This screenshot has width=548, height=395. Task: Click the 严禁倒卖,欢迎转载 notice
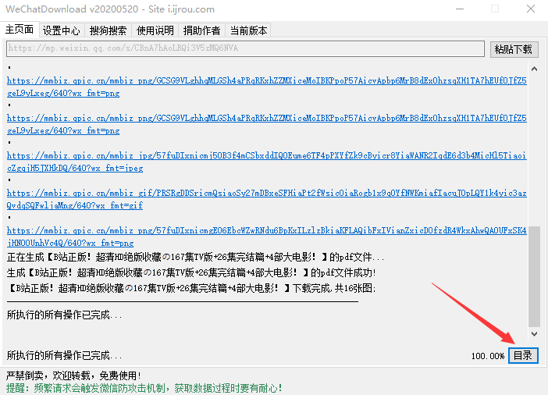73,375
